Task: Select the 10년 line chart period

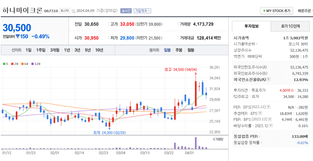Action: pos(99,50)
